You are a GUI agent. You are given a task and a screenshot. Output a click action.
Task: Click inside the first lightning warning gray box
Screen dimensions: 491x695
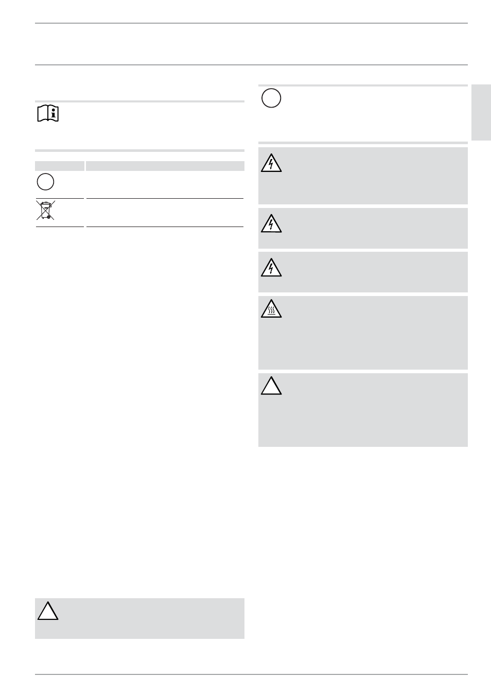pos(363,176)
